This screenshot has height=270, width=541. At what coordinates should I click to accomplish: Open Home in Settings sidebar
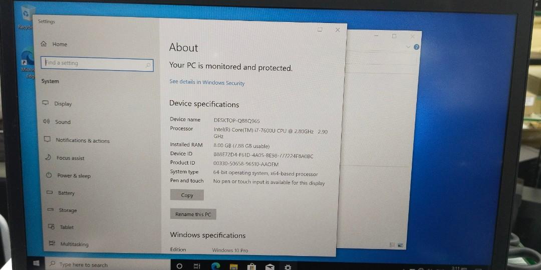(54, 44)
